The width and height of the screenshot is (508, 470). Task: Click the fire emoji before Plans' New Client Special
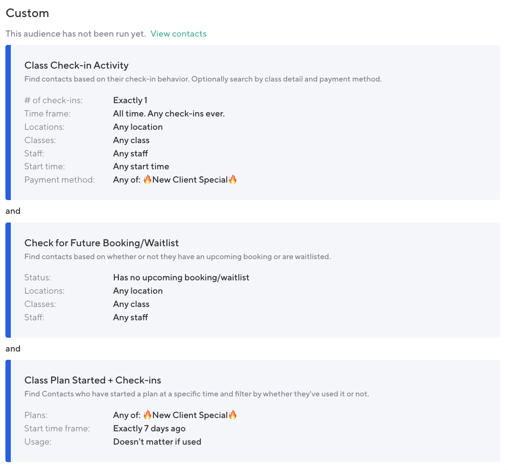click(x=147, y=415)
